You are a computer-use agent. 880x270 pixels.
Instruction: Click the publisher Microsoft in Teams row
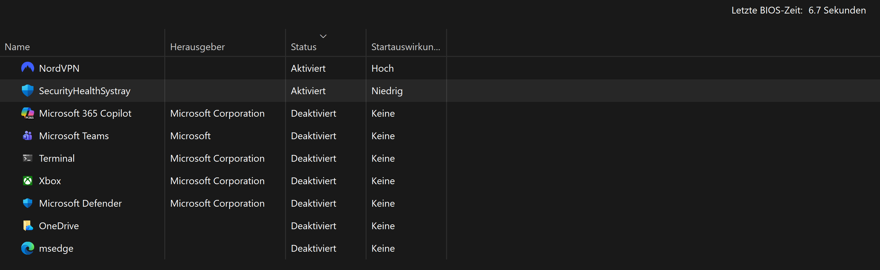click(190, 136)
